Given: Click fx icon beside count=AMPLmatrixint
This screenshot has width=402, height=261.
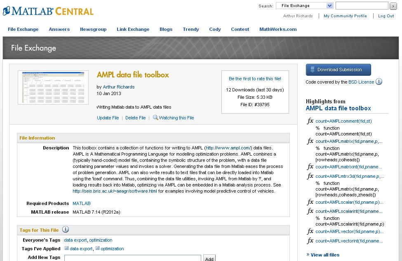Looking at the screenshot, I should coord(310,167).
